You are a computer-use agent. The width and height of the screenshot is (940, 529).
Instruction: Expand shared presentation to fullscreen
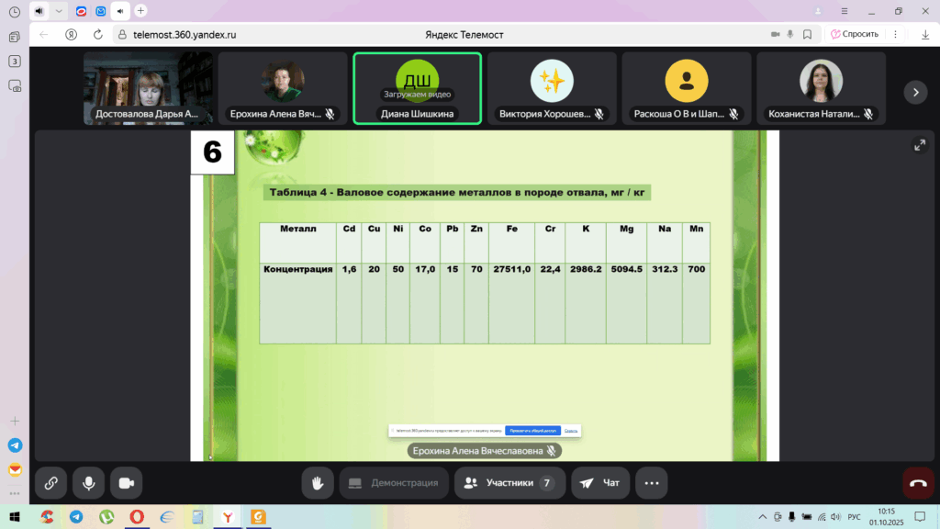(x=919, y=145)
